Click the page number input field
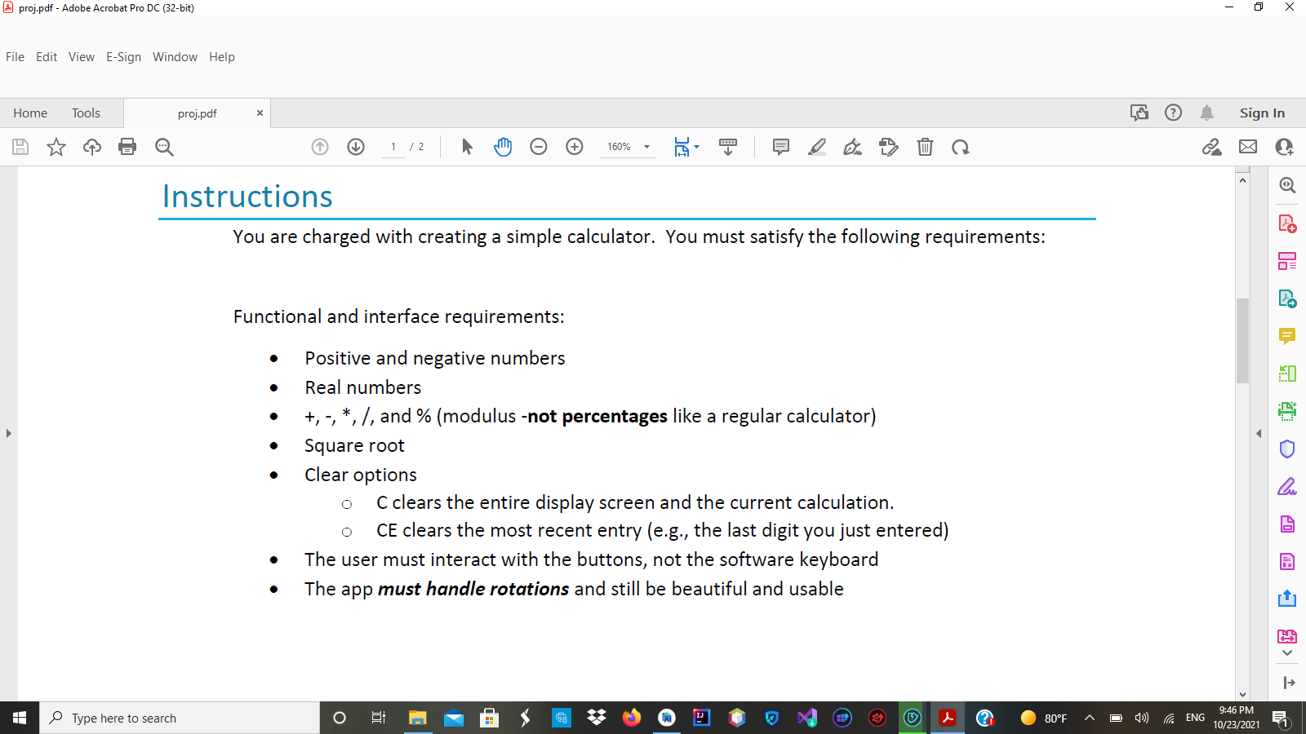 tap(393, 147)
